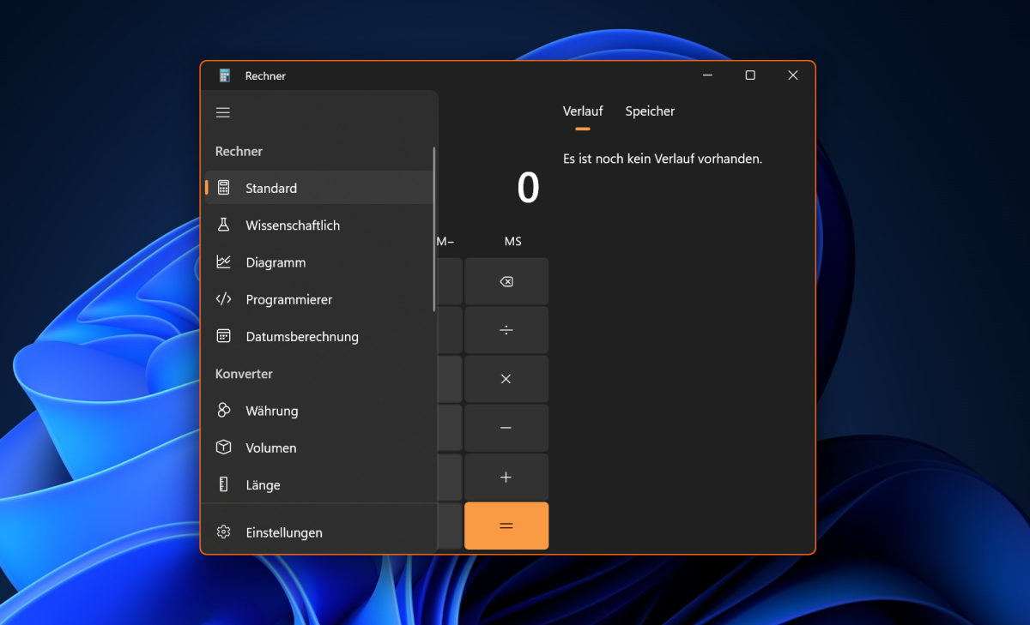Screen dimensions: 1030x625
Task: Choose Datumsberechnung mode label
Action: click(x=302, y=337)
